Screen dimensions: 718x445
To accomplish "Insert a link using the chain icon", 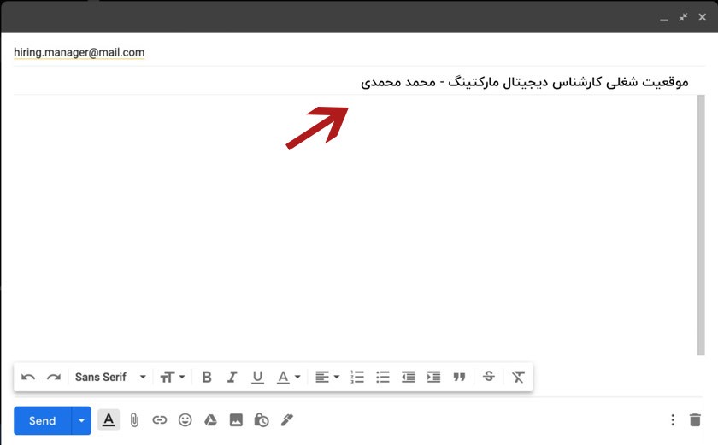I will click(x=160, y=420).
